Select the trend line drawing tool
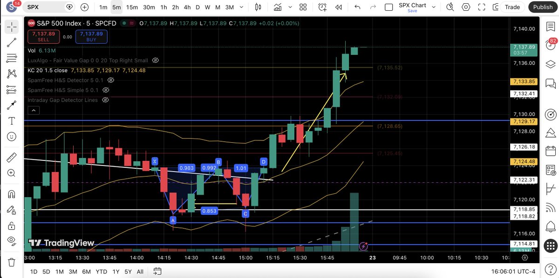 tap(12, 42)
